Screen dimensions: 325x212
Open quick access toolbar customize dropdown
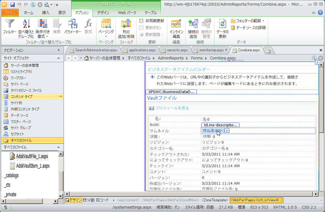(57, 5)
